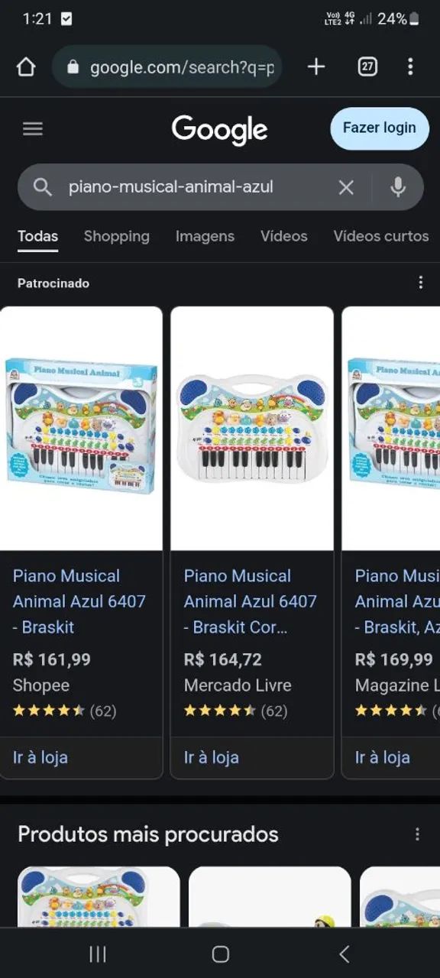Screen dimensions: 440x978
Task: Open the hamburger menu next to the Google logo
Action: coord(32,128)
